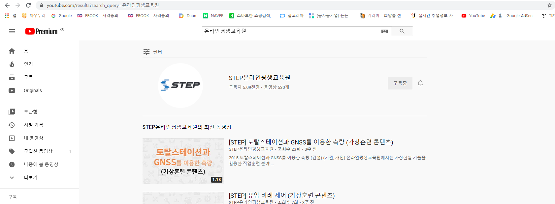Click the flame trending icon

click(x=12, y=64)
